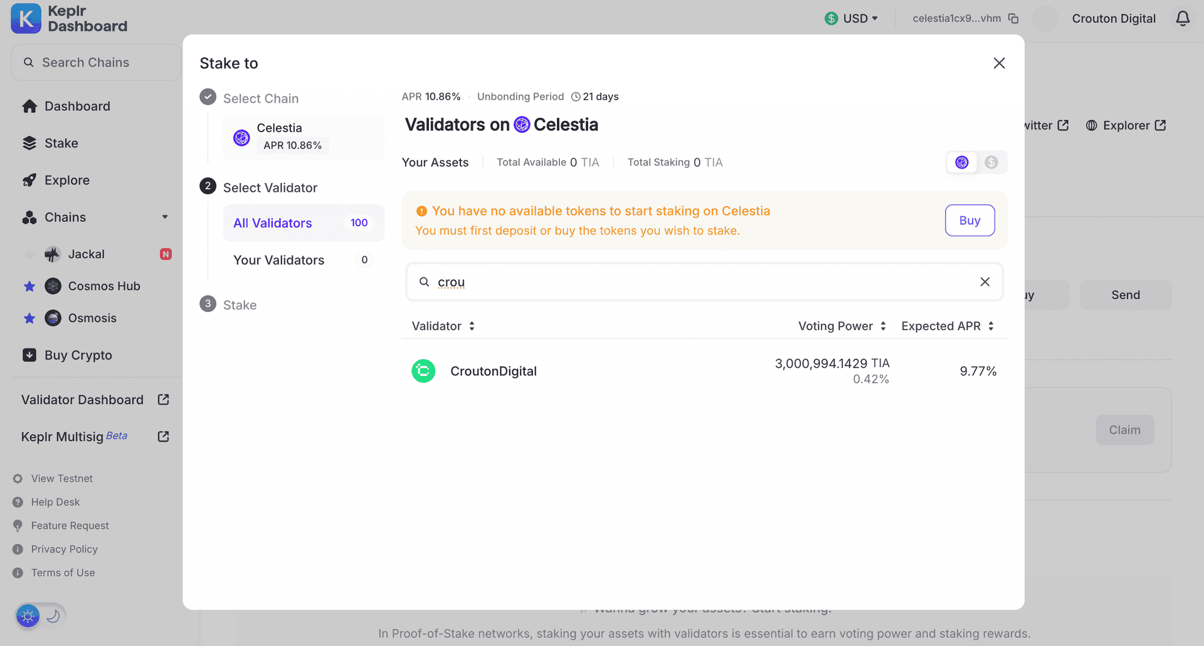
Task: Toggle dark mode with the moon icon
Action: pyautogui.click(x=53, y=616)
